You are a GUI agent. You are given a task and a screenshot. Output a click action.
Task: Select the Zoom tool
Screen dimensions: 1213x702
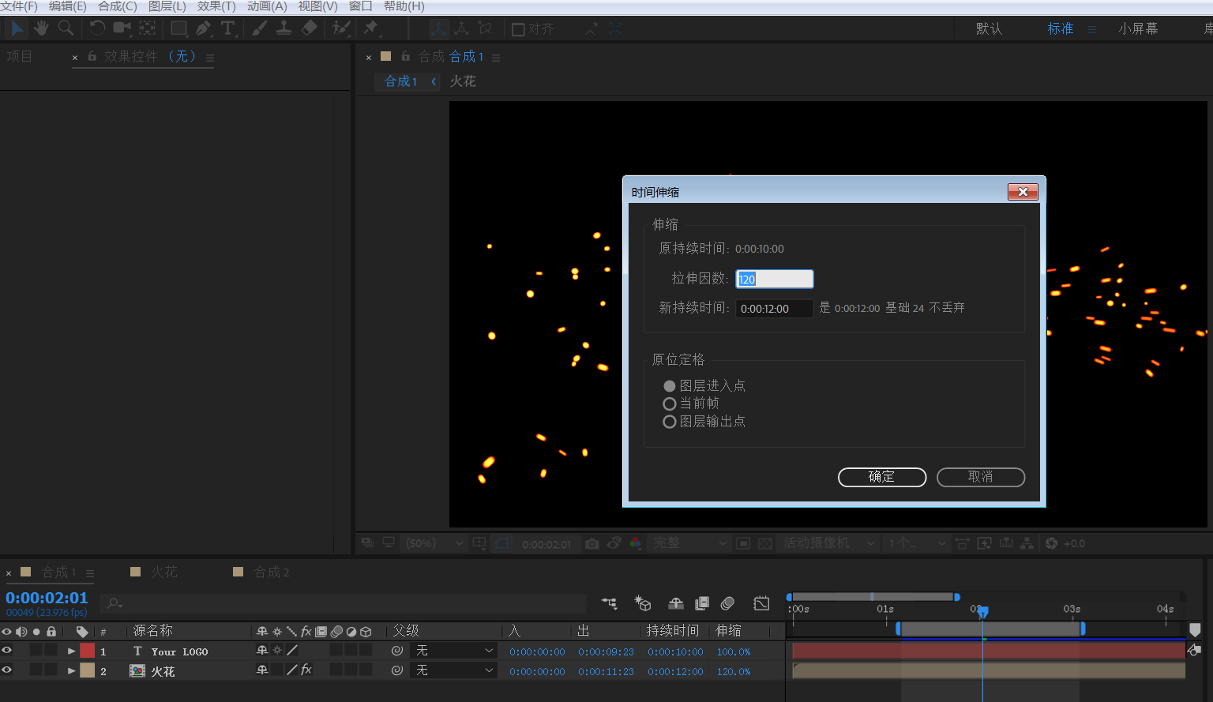coord(66,28)
